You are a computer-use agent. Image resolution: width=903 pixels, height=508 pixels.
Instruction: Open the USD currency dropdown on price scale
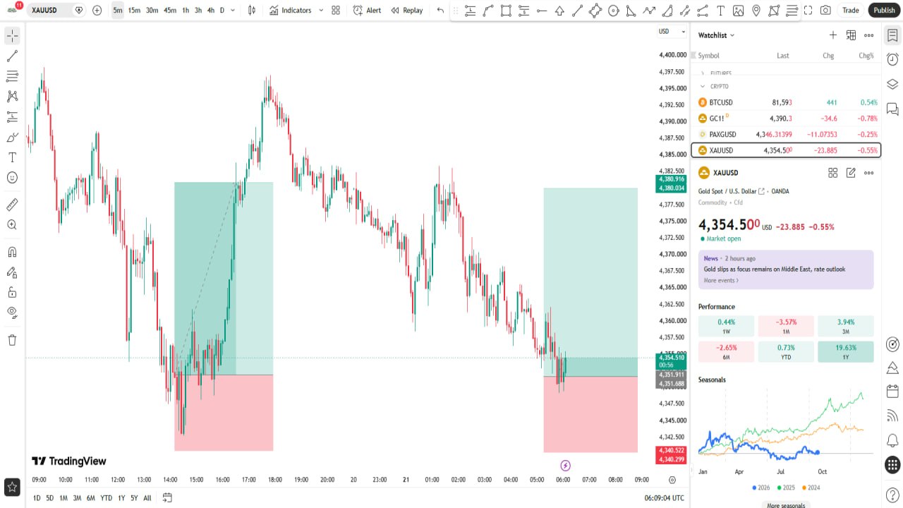pos(672,32)
